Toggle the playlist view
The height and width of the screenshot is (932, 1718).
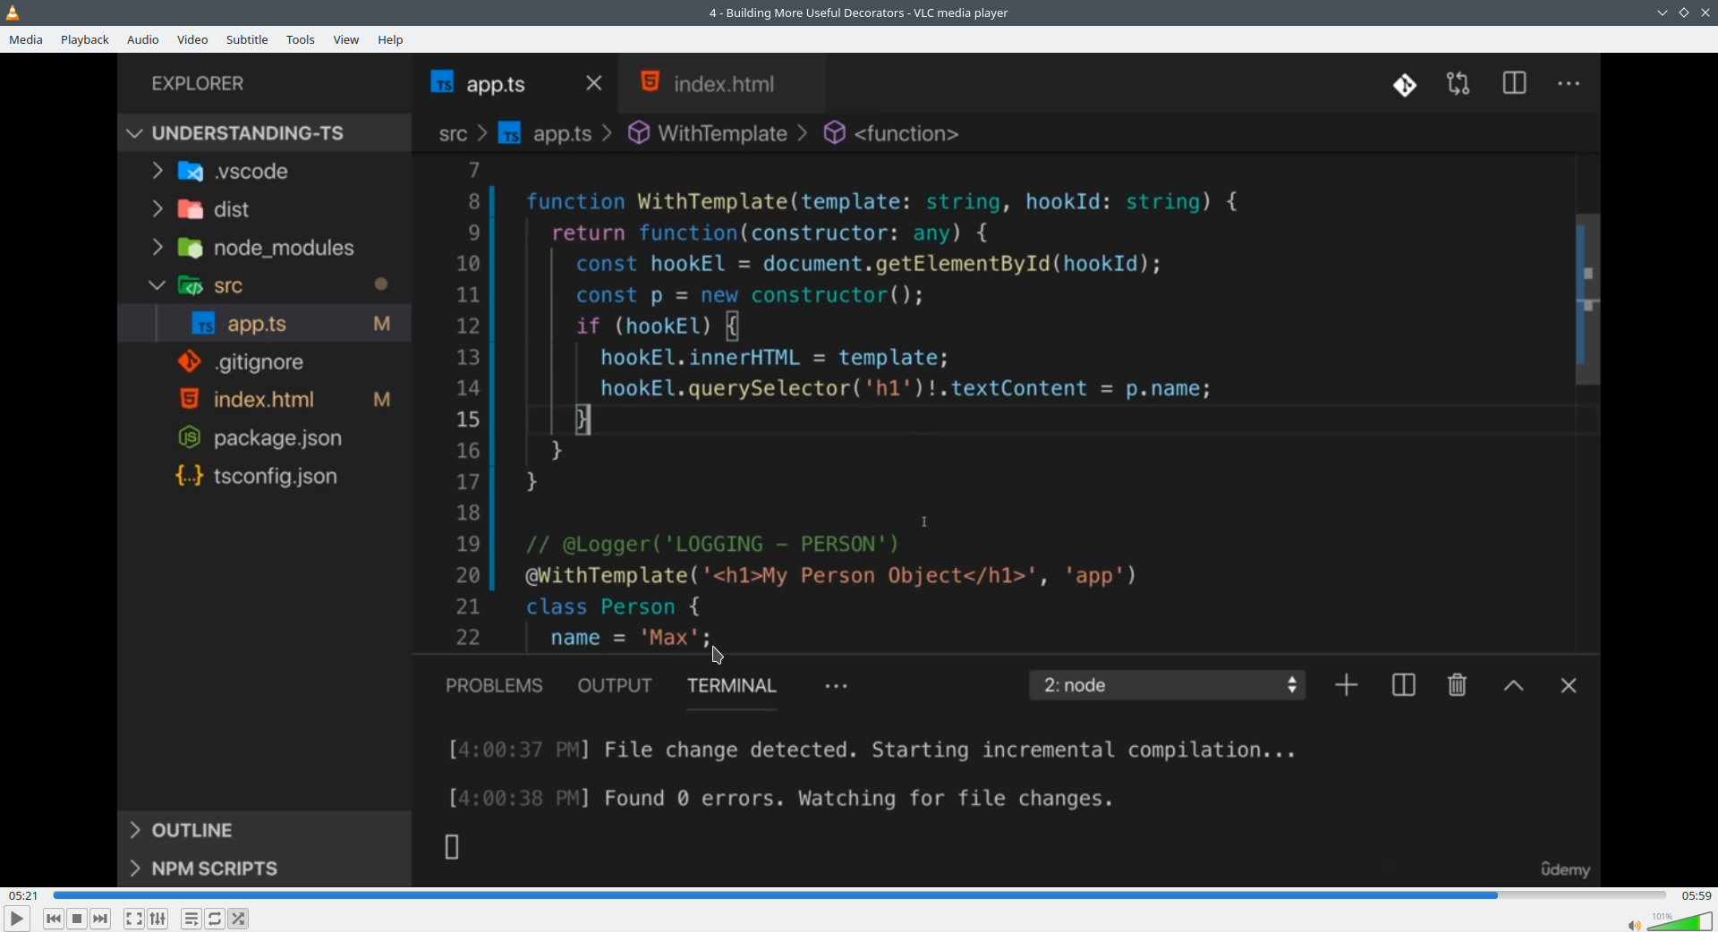tap(191, 919)
